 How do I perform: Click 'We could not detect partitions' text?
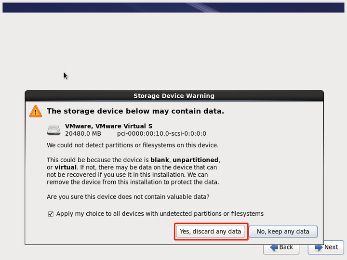[x=133, y=145]
